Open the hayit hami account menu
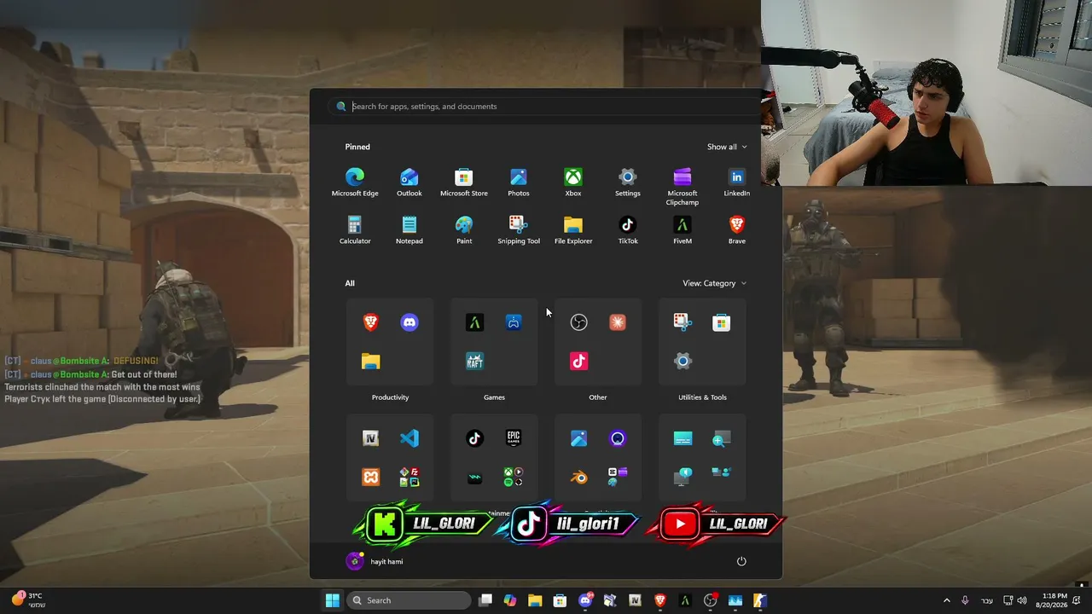Image resolution: width=1092 pixels, height=614 pixels. tap(375, 561)
